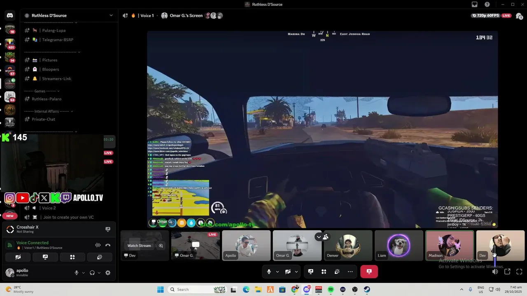Open Ruthless D'Source server dropdown
The height and width of the screenshot is (296, 527).
pyautogui.click(x=111, y=16)
